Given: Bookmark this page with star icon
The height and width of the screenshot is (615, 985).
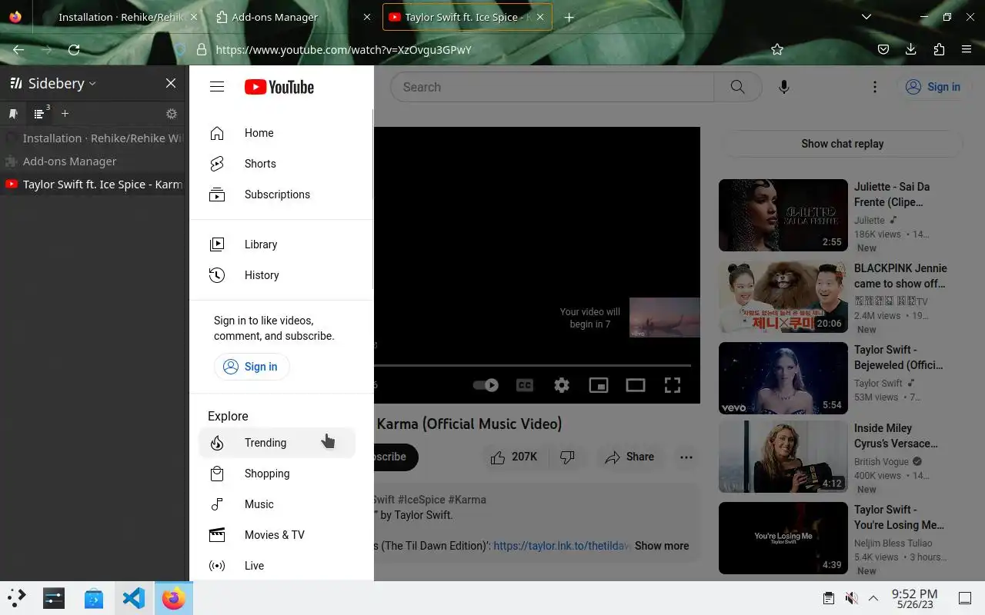Looking at the screenshot, I should click(x=777, y=49).
